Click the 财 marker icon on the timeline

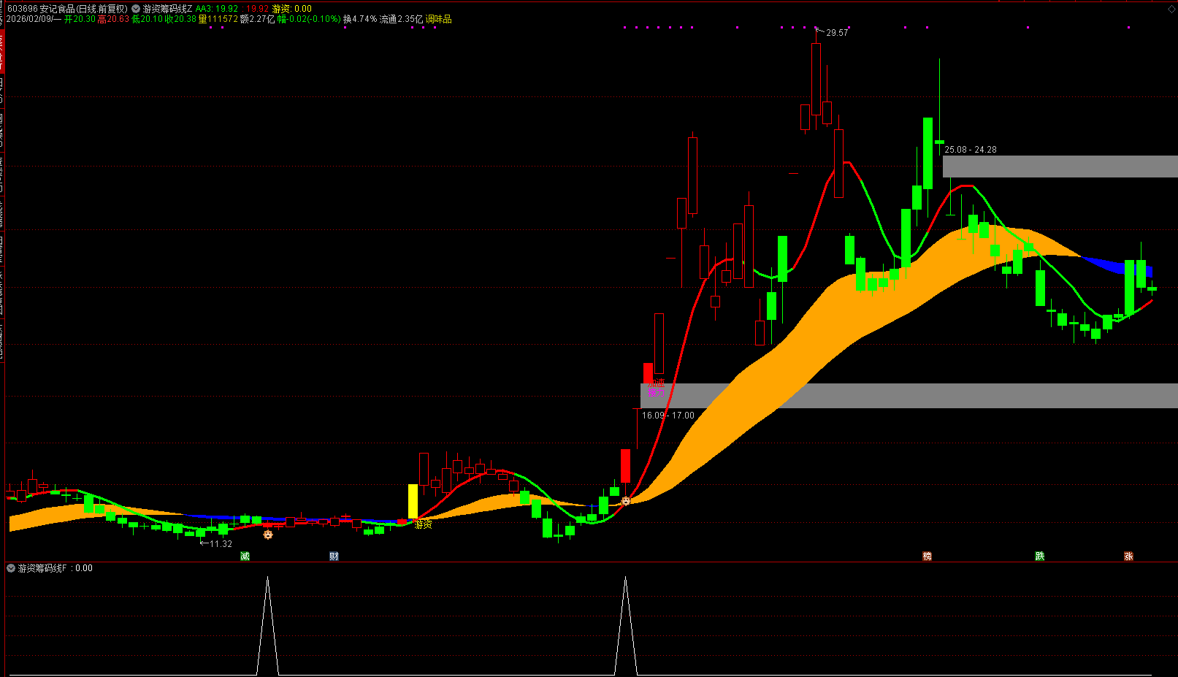(x=334, y=556)
